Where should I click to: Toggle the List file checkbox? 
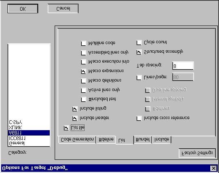coord(66,128)
